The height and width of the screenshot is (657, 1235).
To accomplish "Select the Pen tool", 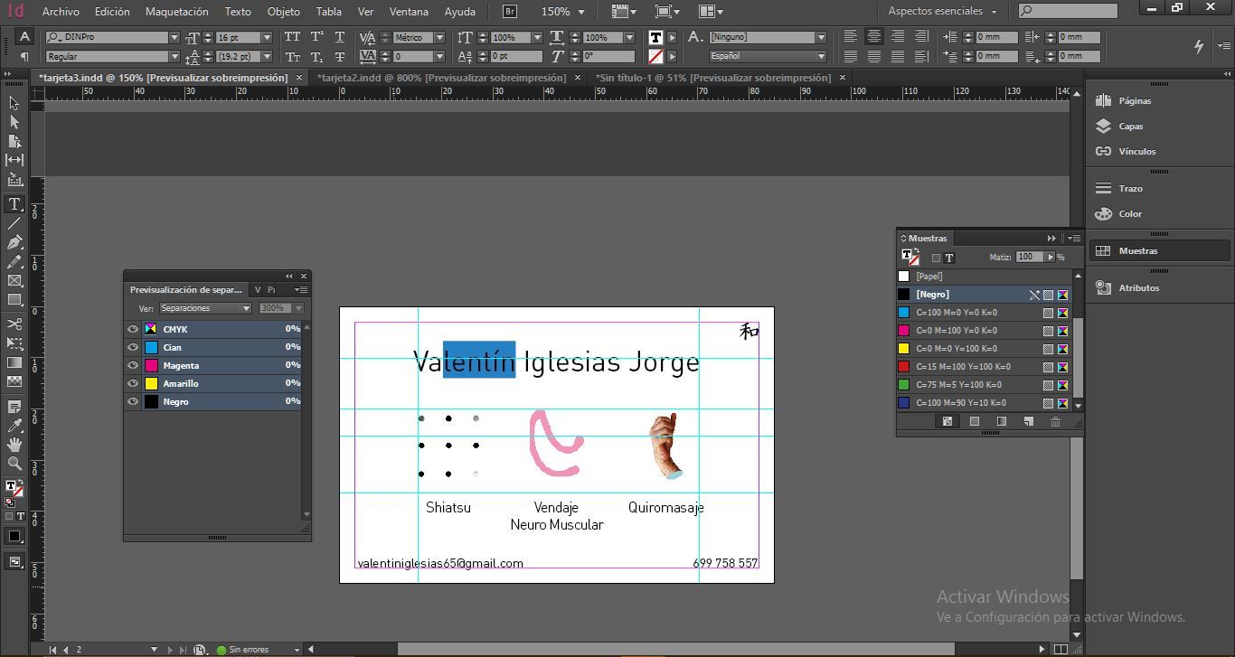I will [x=14, y=243].
